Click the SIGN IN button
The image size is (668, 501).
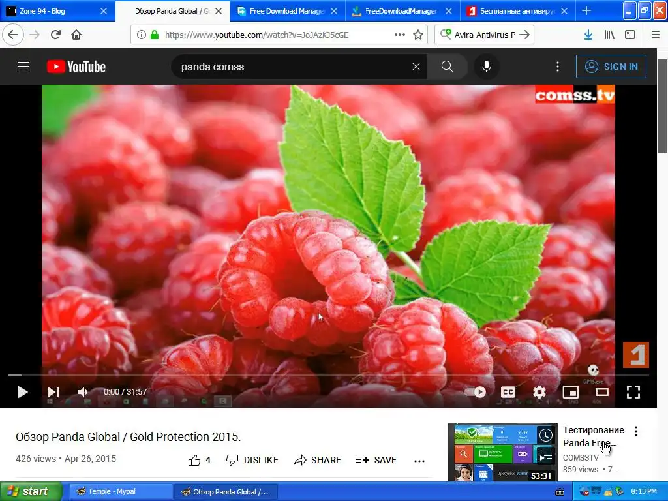tap(611, 67)
